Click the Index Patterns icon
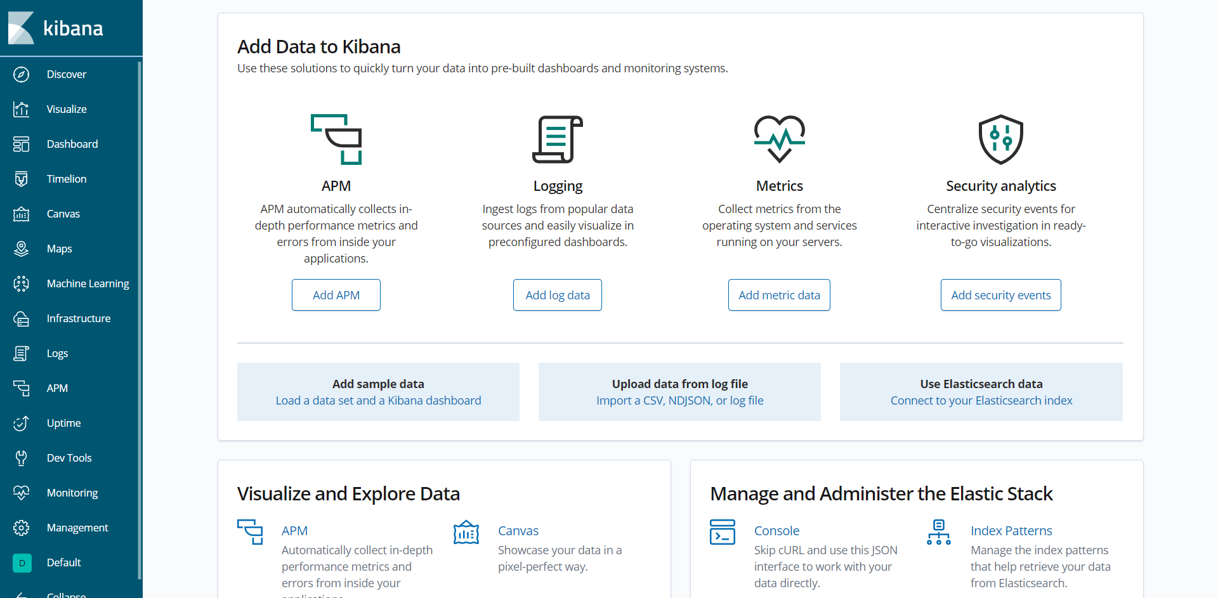The width and height of the screenshot is (1218, 598). pos(939,532)
